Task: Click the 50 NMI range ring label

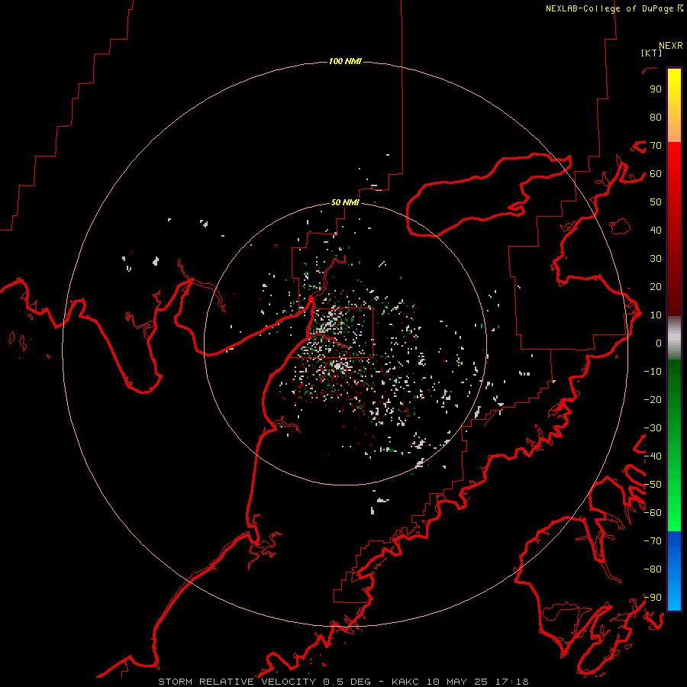Action: click(x=345, y=202)
